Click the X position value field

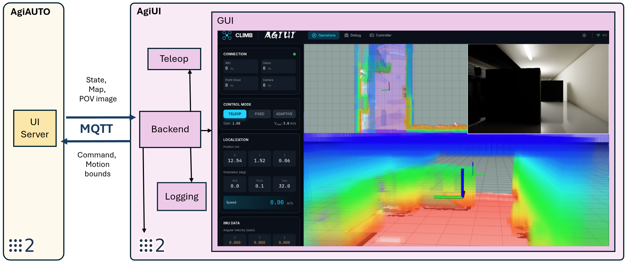click(x=235, y=159)
